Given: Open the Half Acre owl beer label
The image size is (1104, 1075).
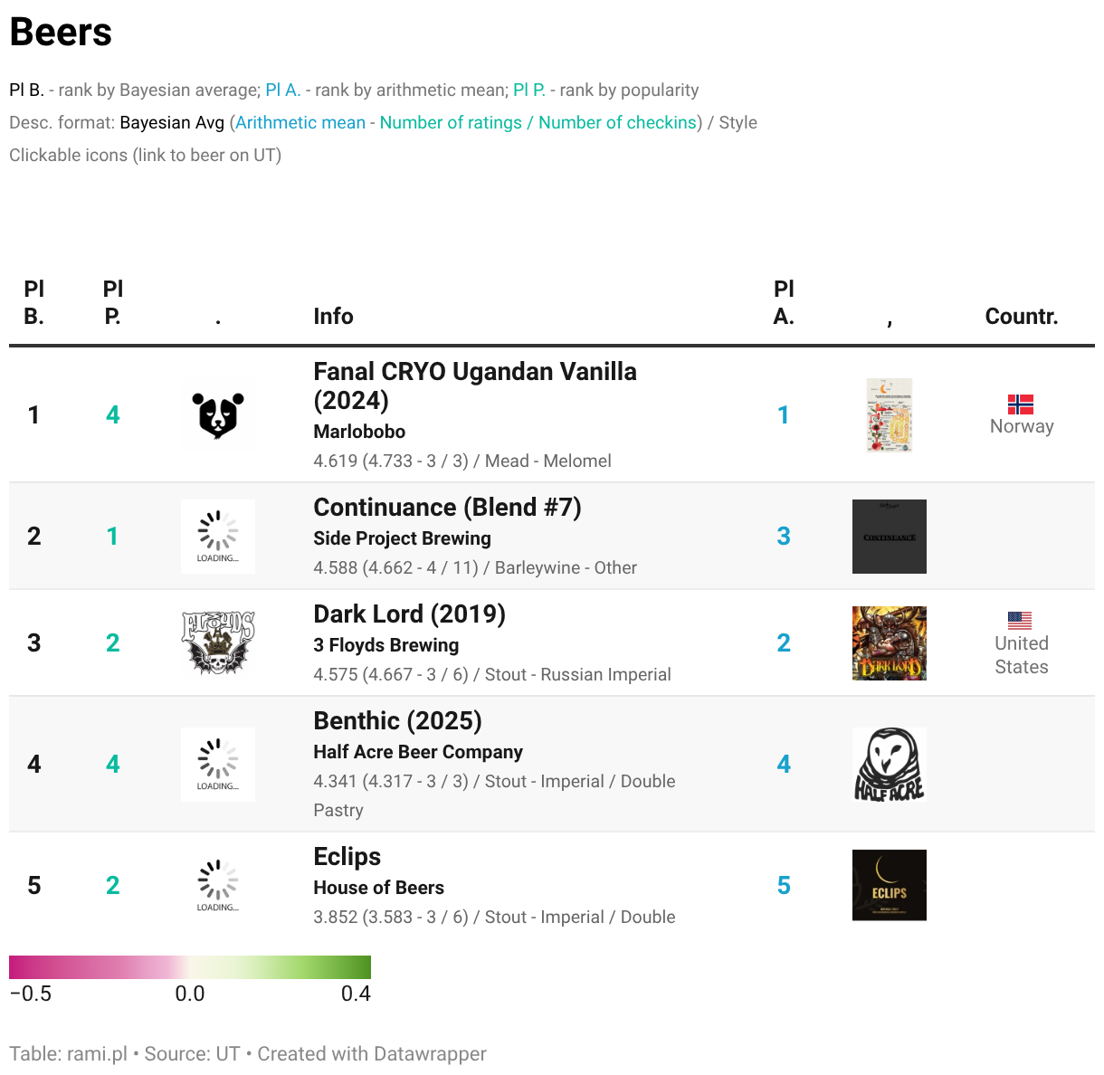Looking at the screenshot, I should pyautogui.click(x=889, y=765).
